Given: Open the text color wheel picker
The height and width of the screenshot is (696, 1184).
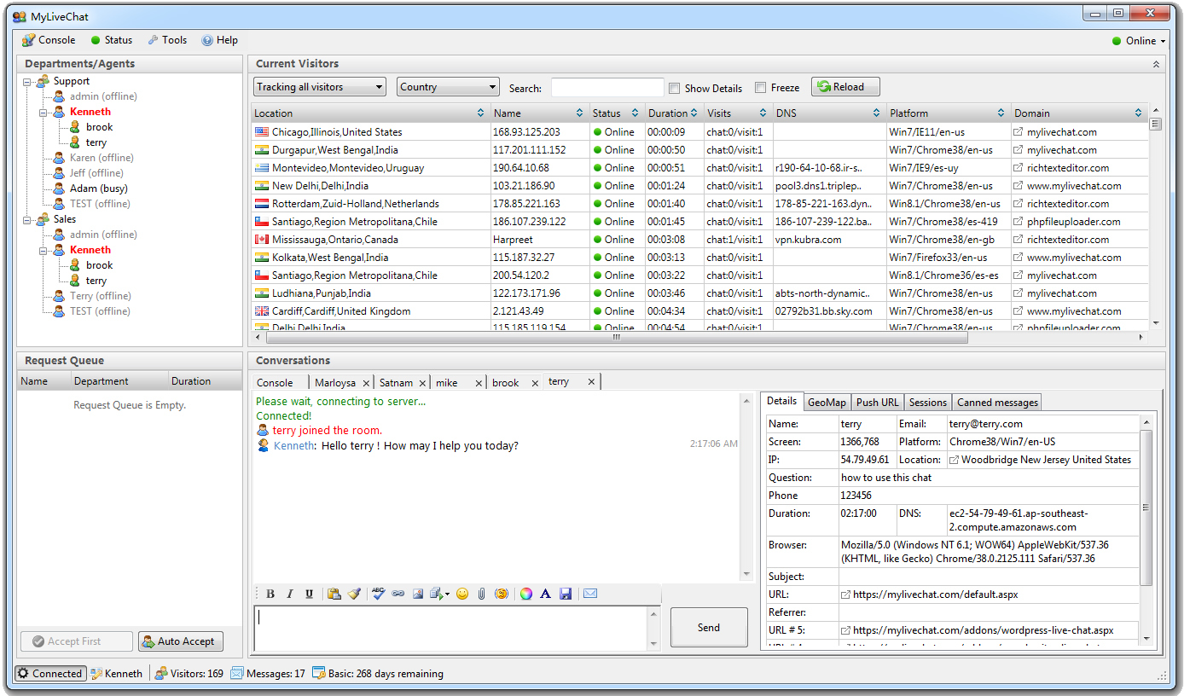Looking at the screenshot, I should (x=526, y=594).
